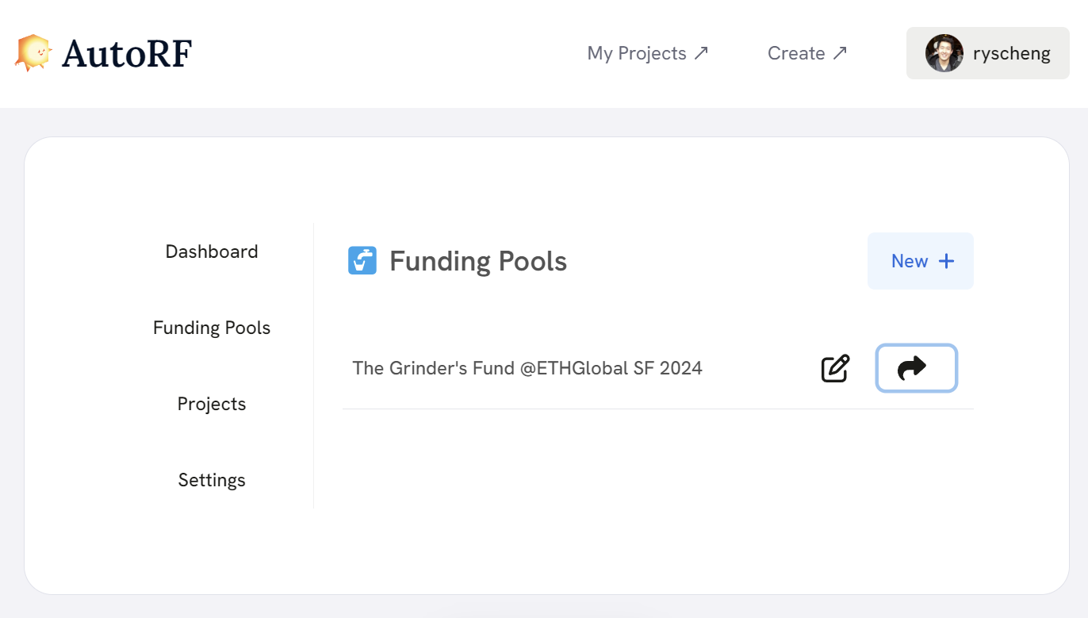Select Funding Pools in the sidebar
Screen dimensions: 1088x618
(x=212, y=328)
